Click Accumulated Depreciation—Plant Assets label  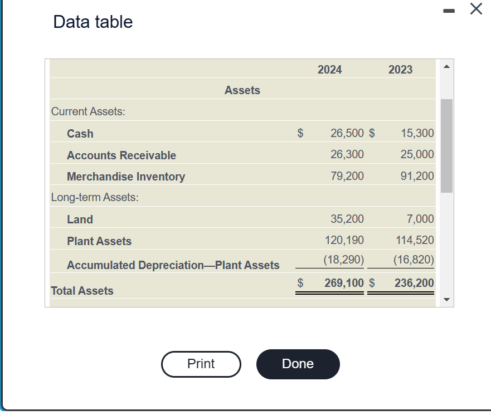[173, 265]
